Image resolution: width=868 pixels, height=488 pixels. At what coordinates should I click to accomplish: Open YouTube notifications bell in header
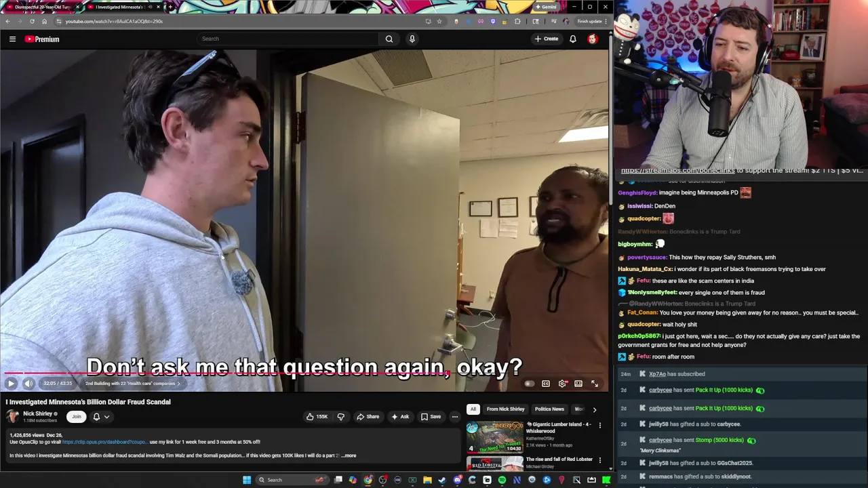point(573,39)
